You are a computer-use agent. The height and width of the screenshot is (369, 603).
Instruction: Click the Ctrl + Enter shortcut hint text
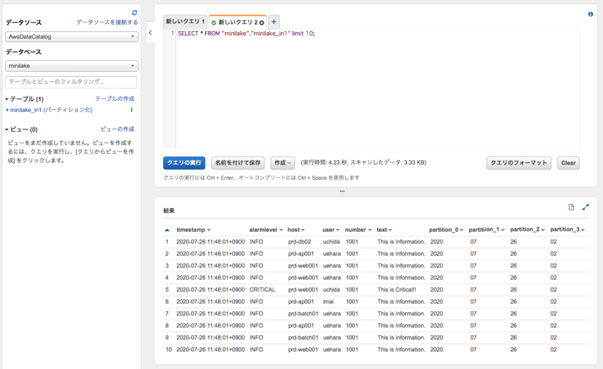pyautogui.click(x=261, y=178)
